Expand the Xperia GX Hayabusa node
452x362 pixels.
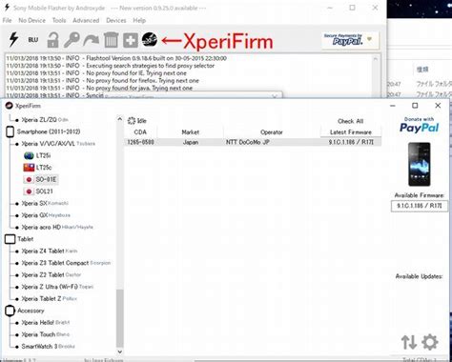click(46, 215)
